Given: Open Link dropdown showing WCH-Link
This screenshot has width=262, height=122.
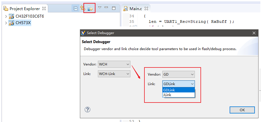Looking at the screenshot, I should [114, 74].
